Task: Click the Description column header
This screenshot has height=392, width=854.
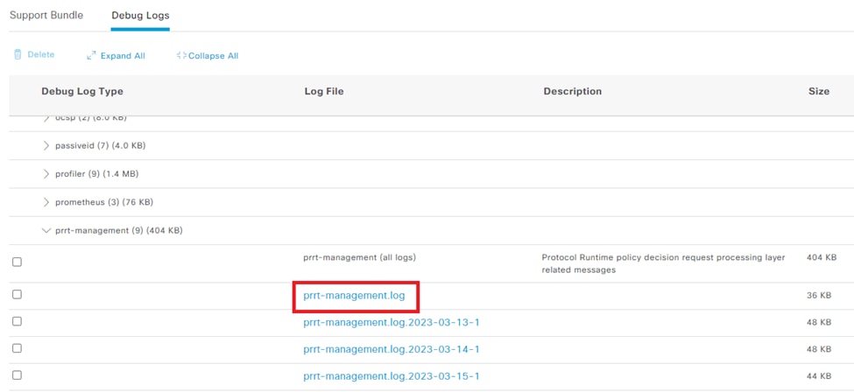Action: (573, 92)
